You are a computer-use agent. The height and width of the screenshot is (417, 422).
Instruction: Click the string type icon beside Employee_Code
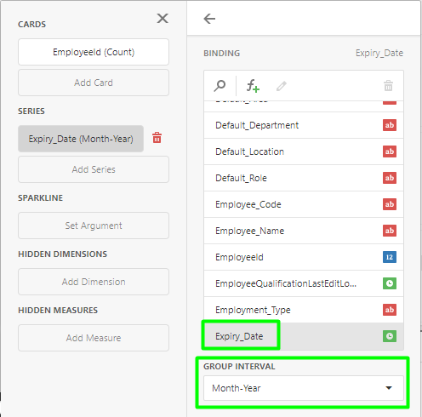[390, 204]
